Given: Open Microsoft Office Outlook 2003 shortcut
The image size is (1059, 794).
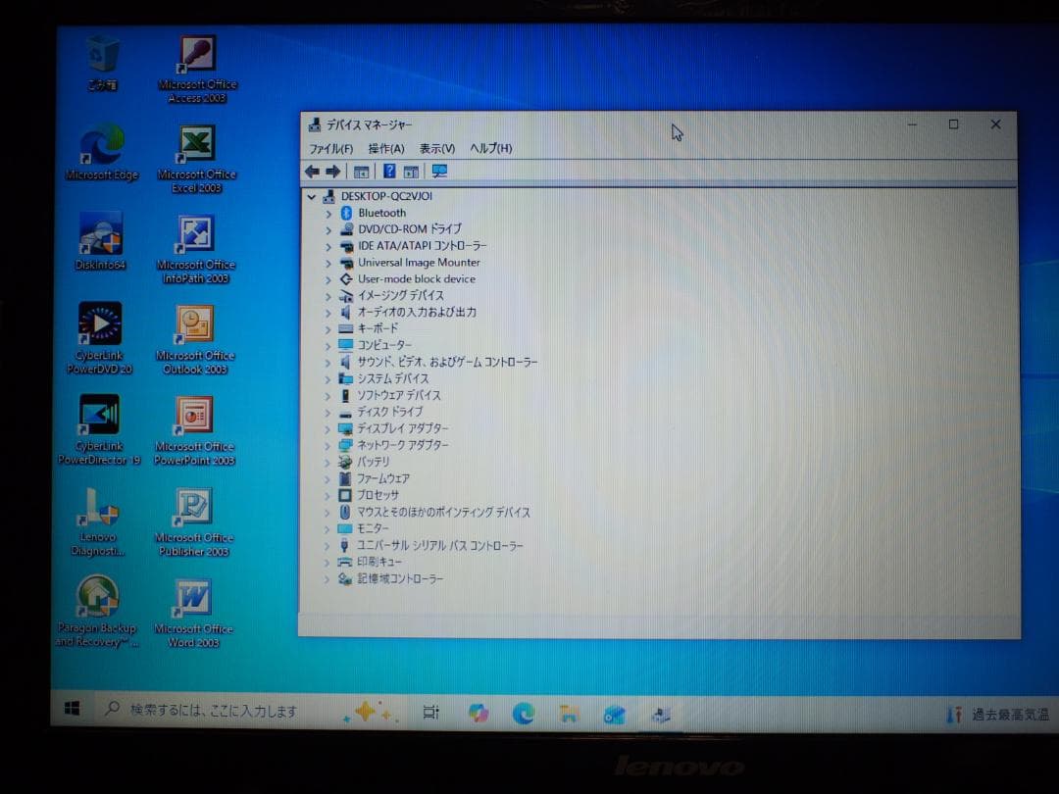Looking at the screenshot, I should click(x=195, y=339).
